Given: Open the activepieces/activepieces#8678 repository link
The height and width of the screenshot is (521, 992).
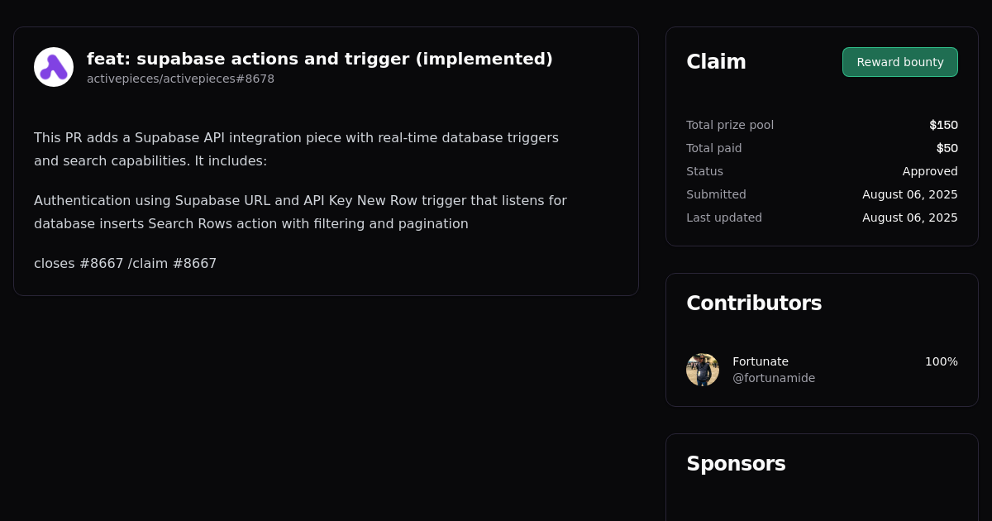Looking at the screenshot, I should (180, 79).
